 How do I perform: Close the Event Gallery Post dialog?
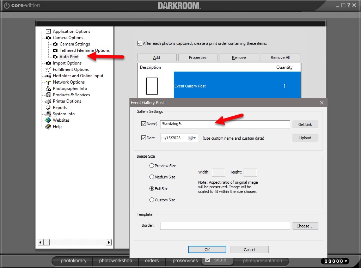pos(322,103)
